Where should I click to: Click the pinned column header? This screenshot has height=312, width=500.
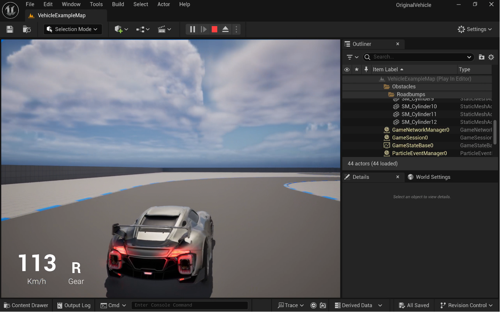(366, 70)
